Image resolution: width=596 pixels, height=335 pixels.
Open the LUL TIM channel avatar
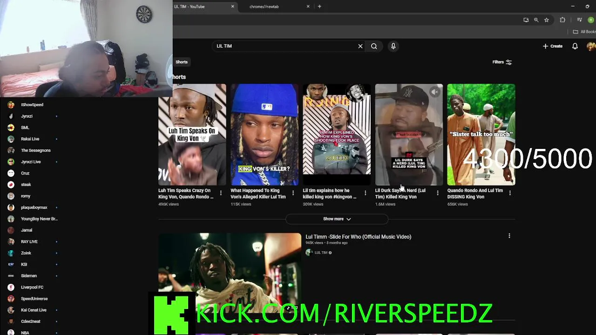(x=309, y=253)
